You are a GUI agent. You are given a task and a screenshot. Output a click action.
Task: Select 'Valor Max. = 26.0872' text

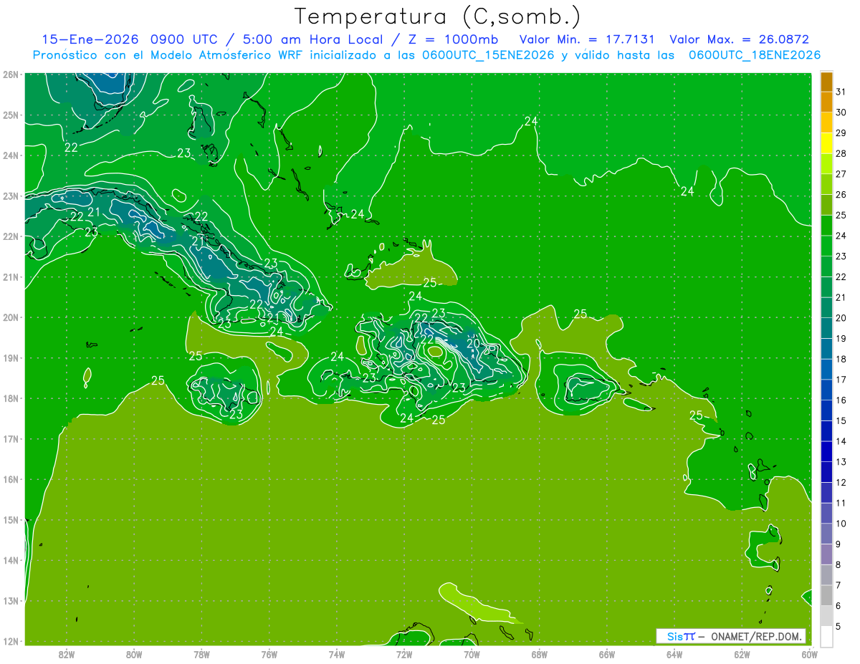tap(739, 40)
